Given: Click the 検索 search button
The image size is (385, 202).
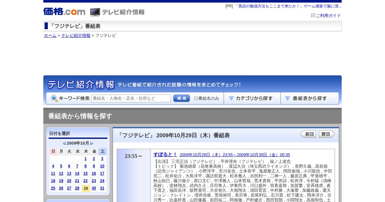Looking at the screenshot, I should click(x=182, y=98).
